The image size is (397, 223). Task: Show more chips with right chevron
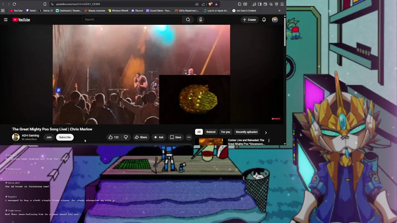click(x=266, y=132)
